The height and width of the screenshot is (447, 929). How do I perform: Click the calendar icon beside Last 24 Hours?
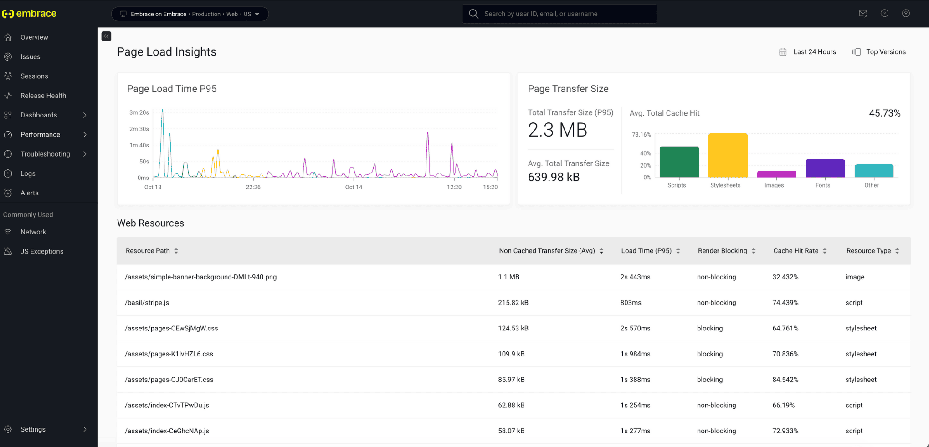783,52
